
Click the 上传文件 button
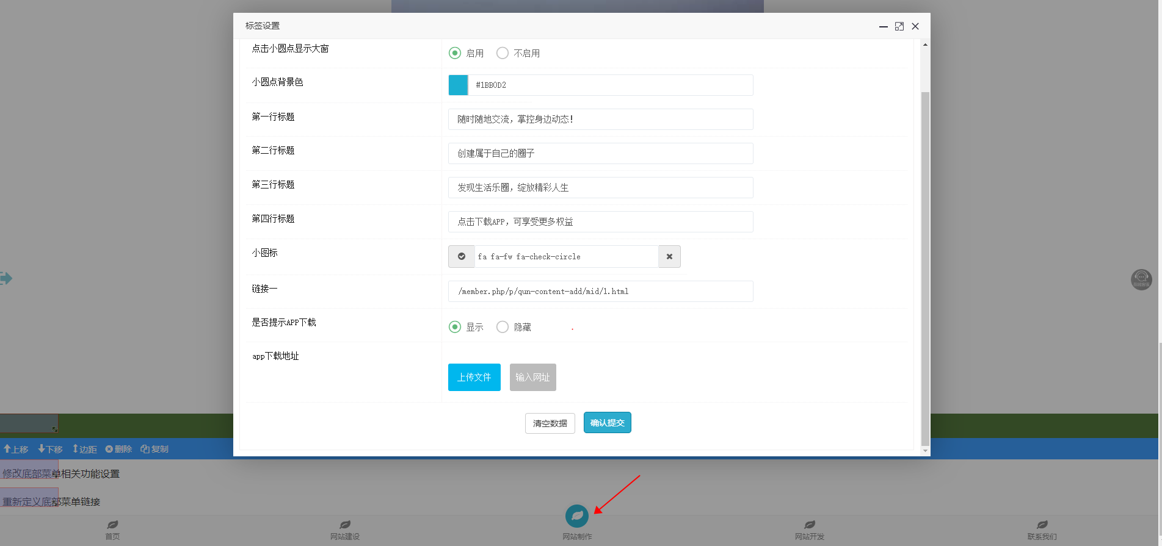click(x=474, y=377)
